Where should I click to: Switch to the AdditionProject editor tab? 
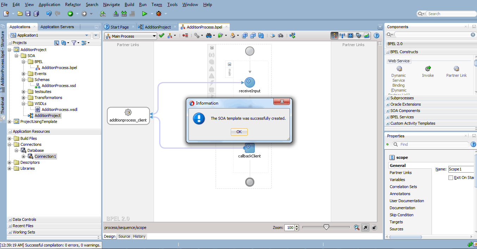(158, 27)
